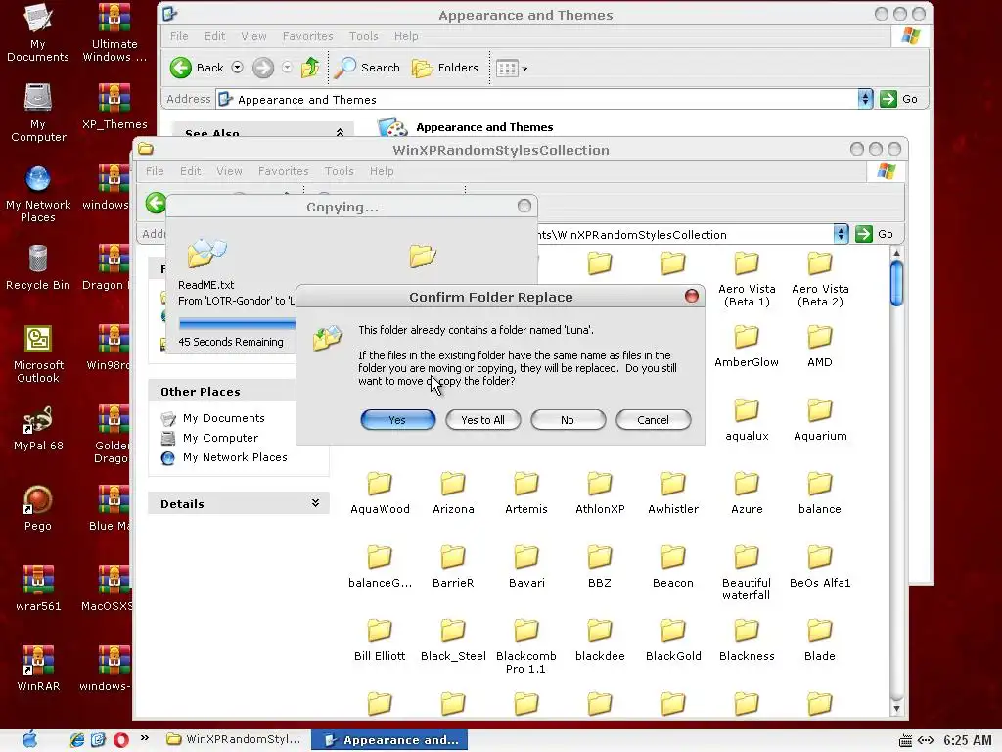This screenshot has height=752, width=1002.
Task: Open MyPal 68 desktop shortcut
Action: tap(38, 429)
